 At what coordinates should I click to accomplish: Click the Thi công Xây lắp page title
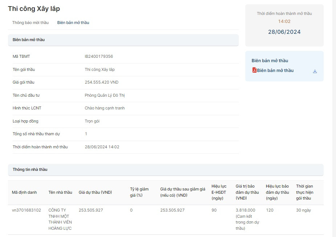click(x=34, y=9)
